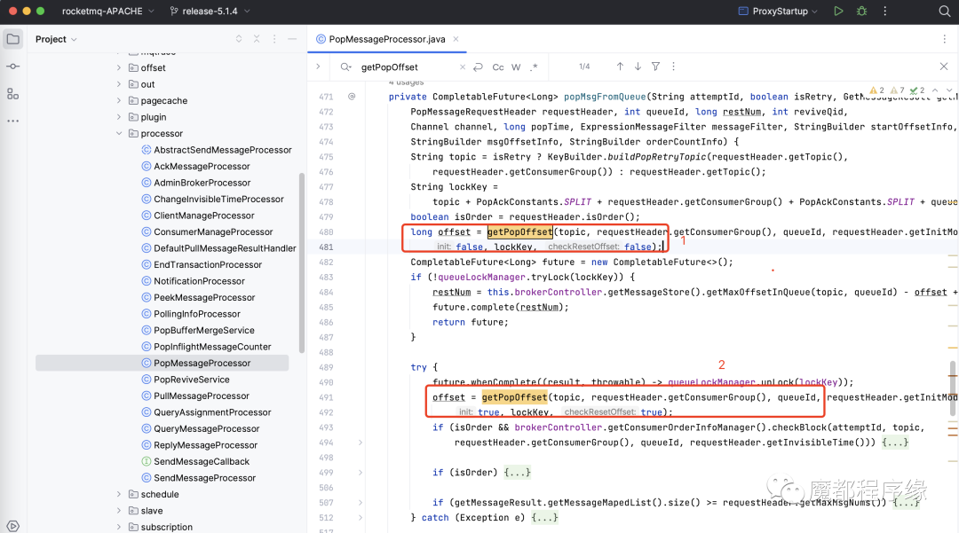Open the Structure tool window icon
The height and width of the screenshot is (533, 959).
click(x=12, y=93)
